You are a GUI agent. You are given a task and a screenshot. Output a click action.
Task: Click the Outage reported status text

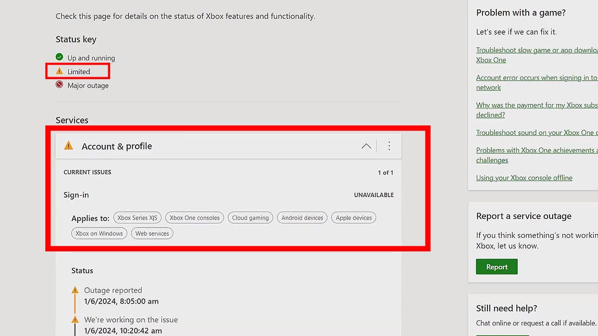[x=113, y=290]
